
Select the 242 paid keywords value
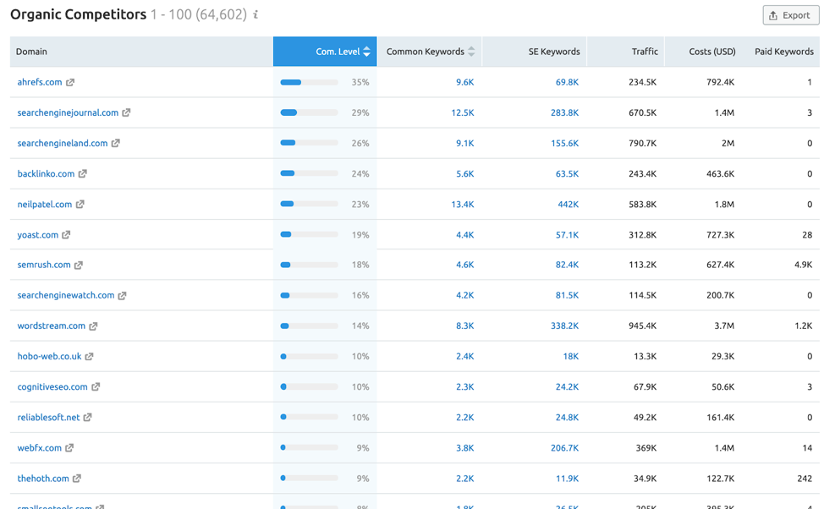point(805,478)
